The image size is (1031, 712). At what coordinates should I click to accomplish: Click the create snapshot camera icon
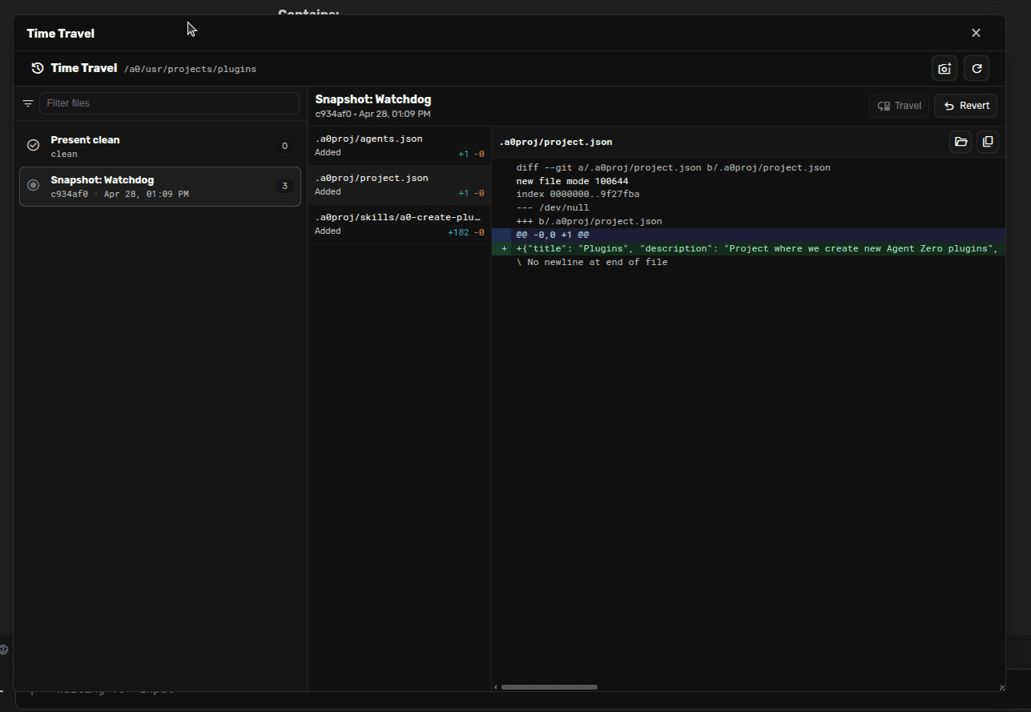pyautogui.click(x=944, y=69)
